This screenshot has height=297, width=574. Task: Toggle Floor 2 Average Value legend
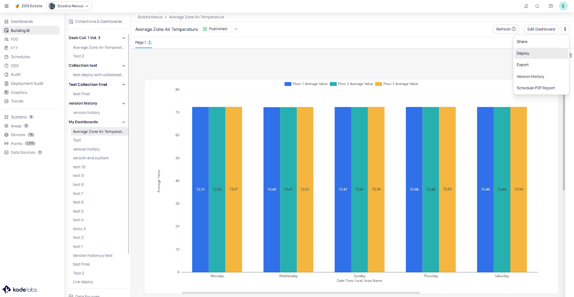click(x=351, y=84)
